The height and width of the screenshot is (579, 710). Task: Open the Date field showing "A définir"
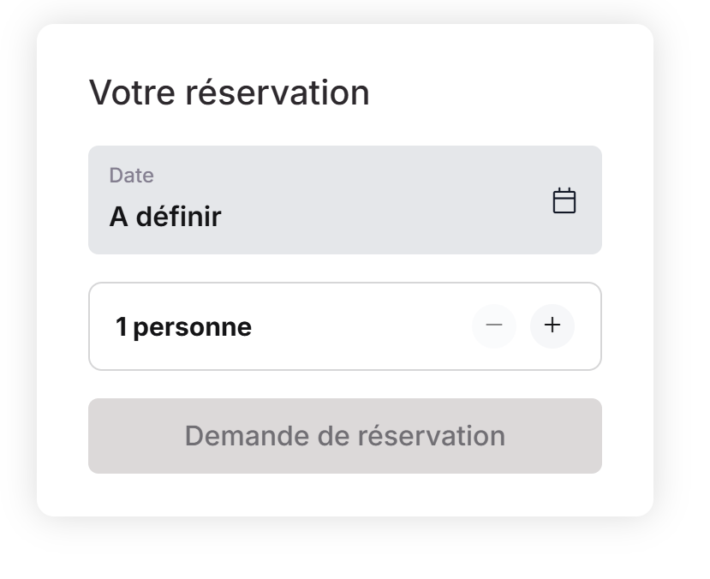pyautogui.click(x=344, y=200)
